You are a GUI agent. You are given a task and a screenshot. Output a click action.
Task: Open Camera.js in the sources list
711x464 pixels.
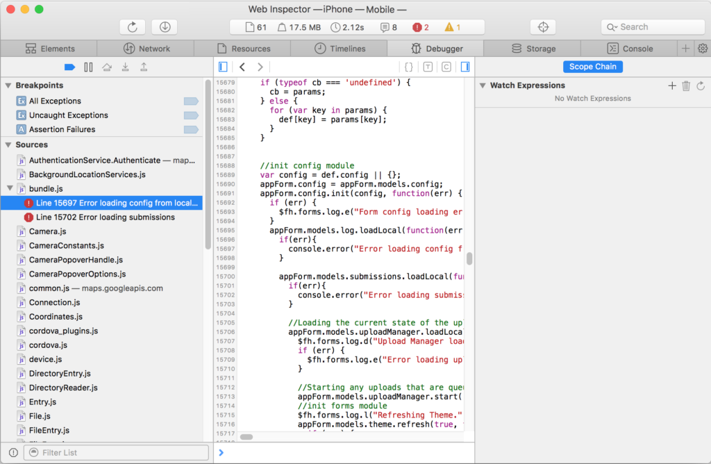tap(47, 231)
